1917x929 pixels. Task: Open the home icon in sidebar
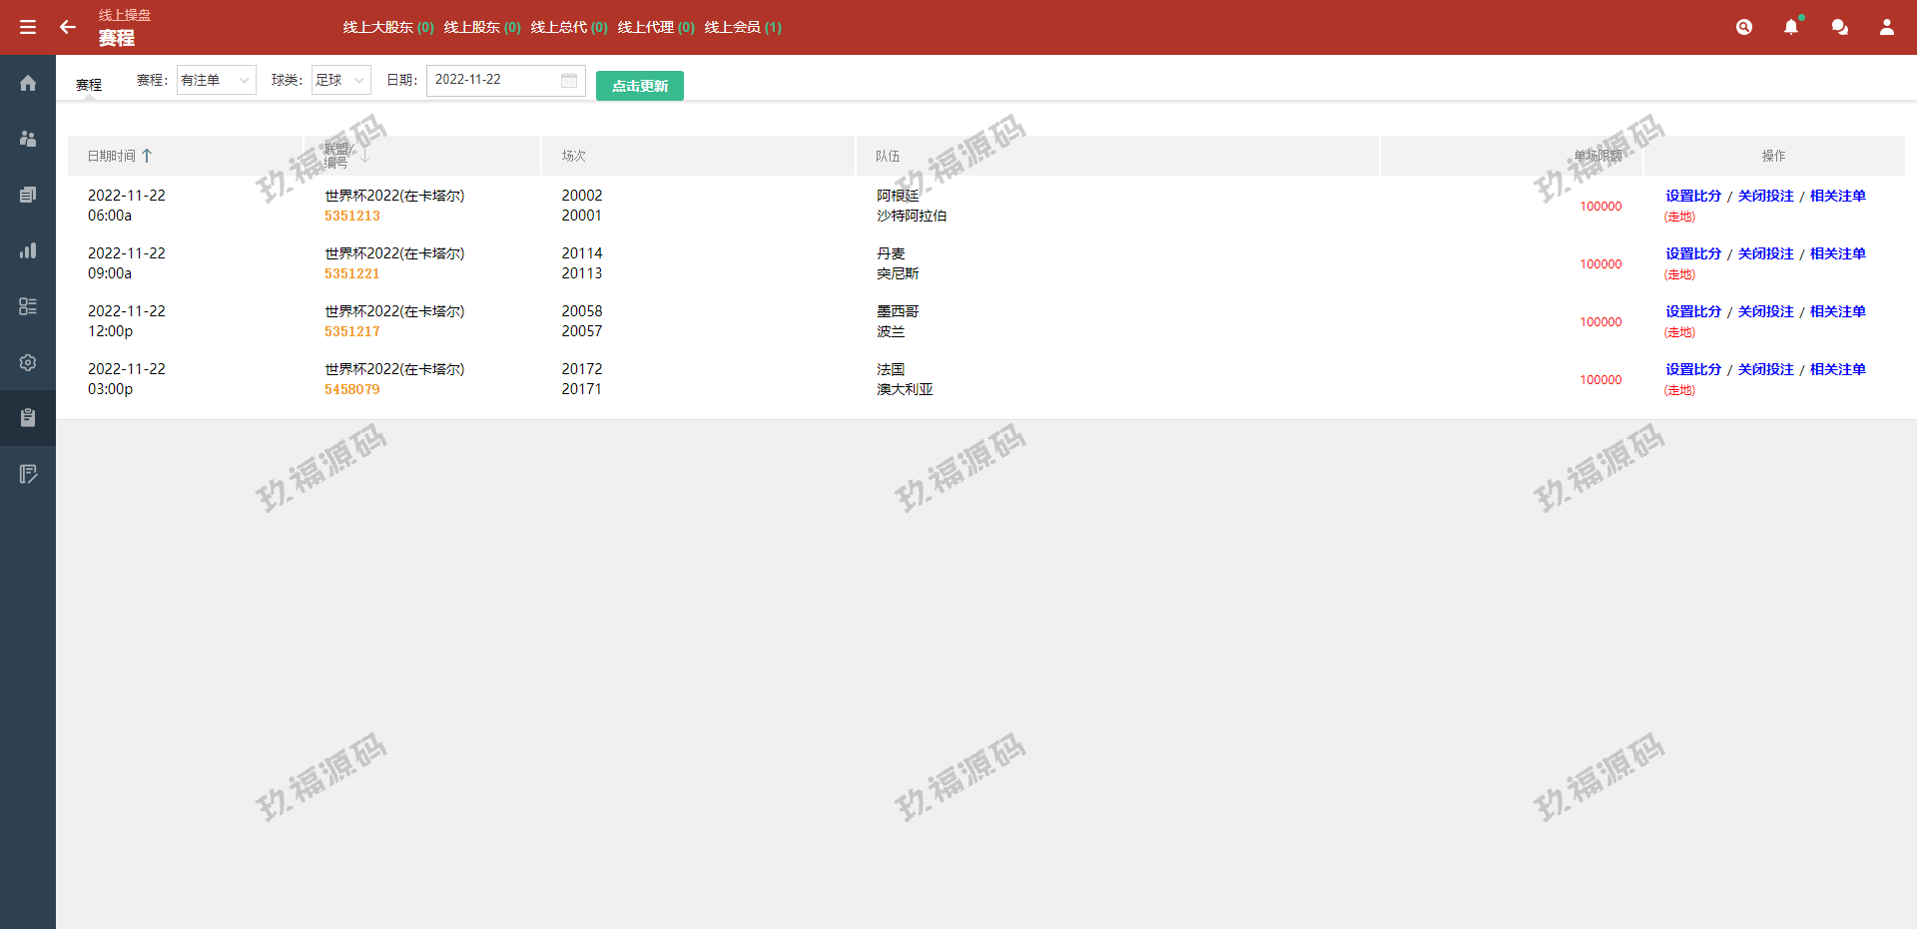coord(28,83)
